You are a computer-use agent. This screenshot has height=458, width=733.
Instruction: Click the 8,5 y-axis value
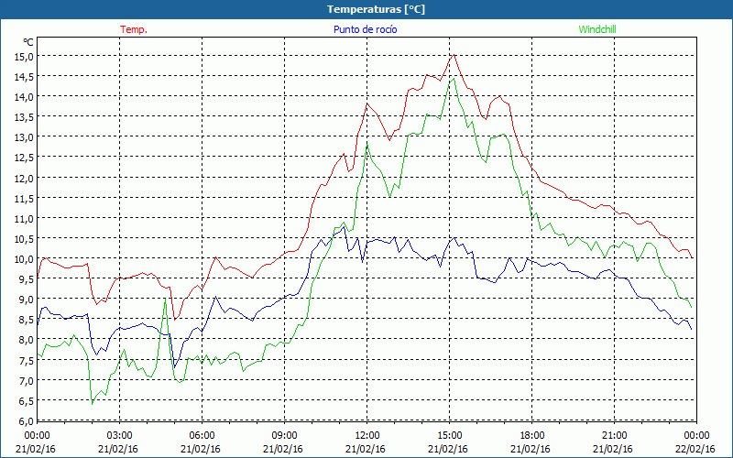tap(27, 320)
